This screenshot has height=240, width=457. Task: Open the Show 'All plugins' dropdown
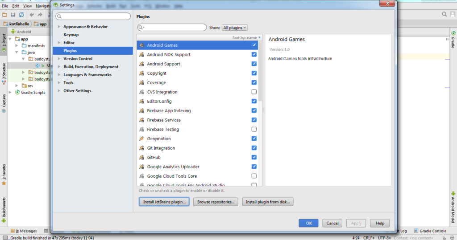[235, 28]
